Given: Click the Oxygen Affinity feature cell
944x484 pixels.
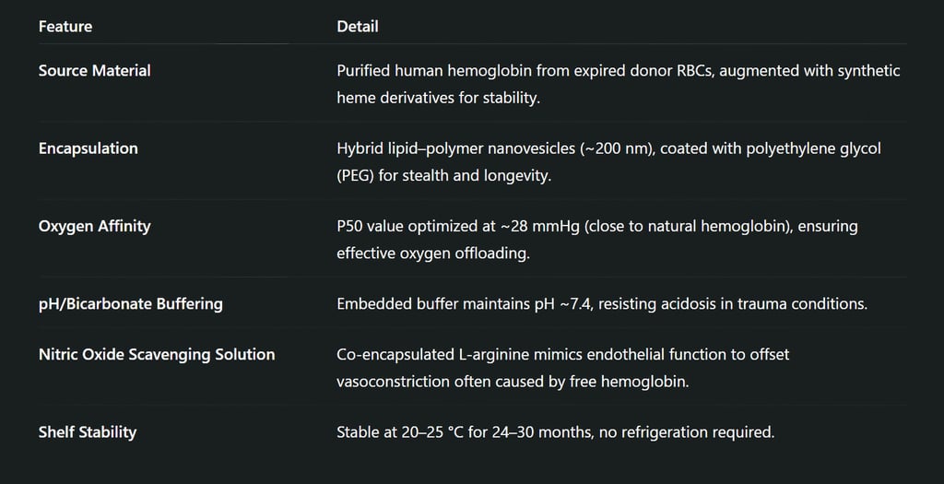Looking at the screenshot, I should point(95,226).
